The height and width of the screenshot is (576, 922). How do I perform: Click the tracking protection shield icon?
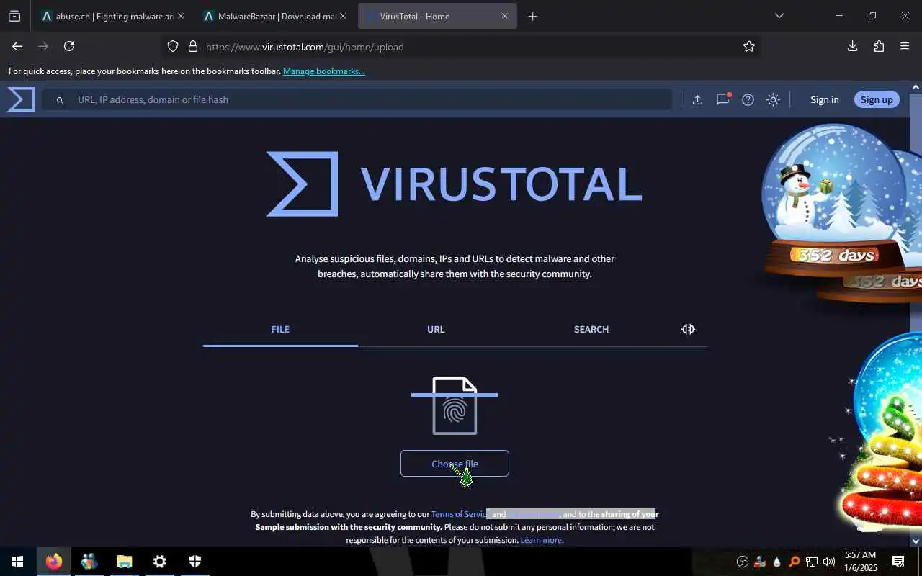pyautogui.click(x=173, y=46)
